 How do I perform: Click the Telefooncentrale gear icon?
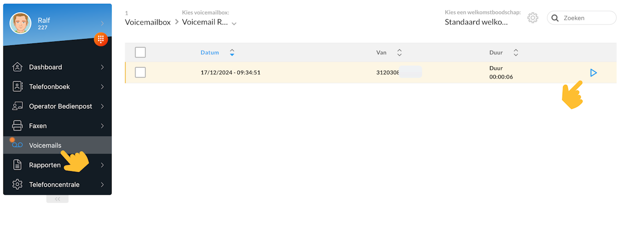(18, 185)
